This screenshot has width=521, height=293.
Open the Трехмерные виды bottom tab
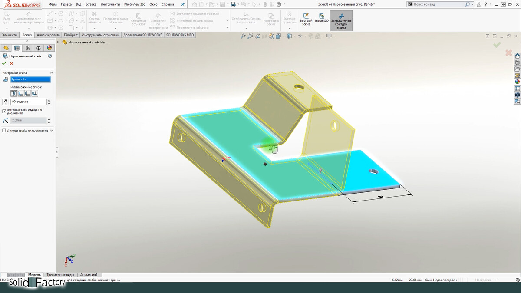click(60, 275)
